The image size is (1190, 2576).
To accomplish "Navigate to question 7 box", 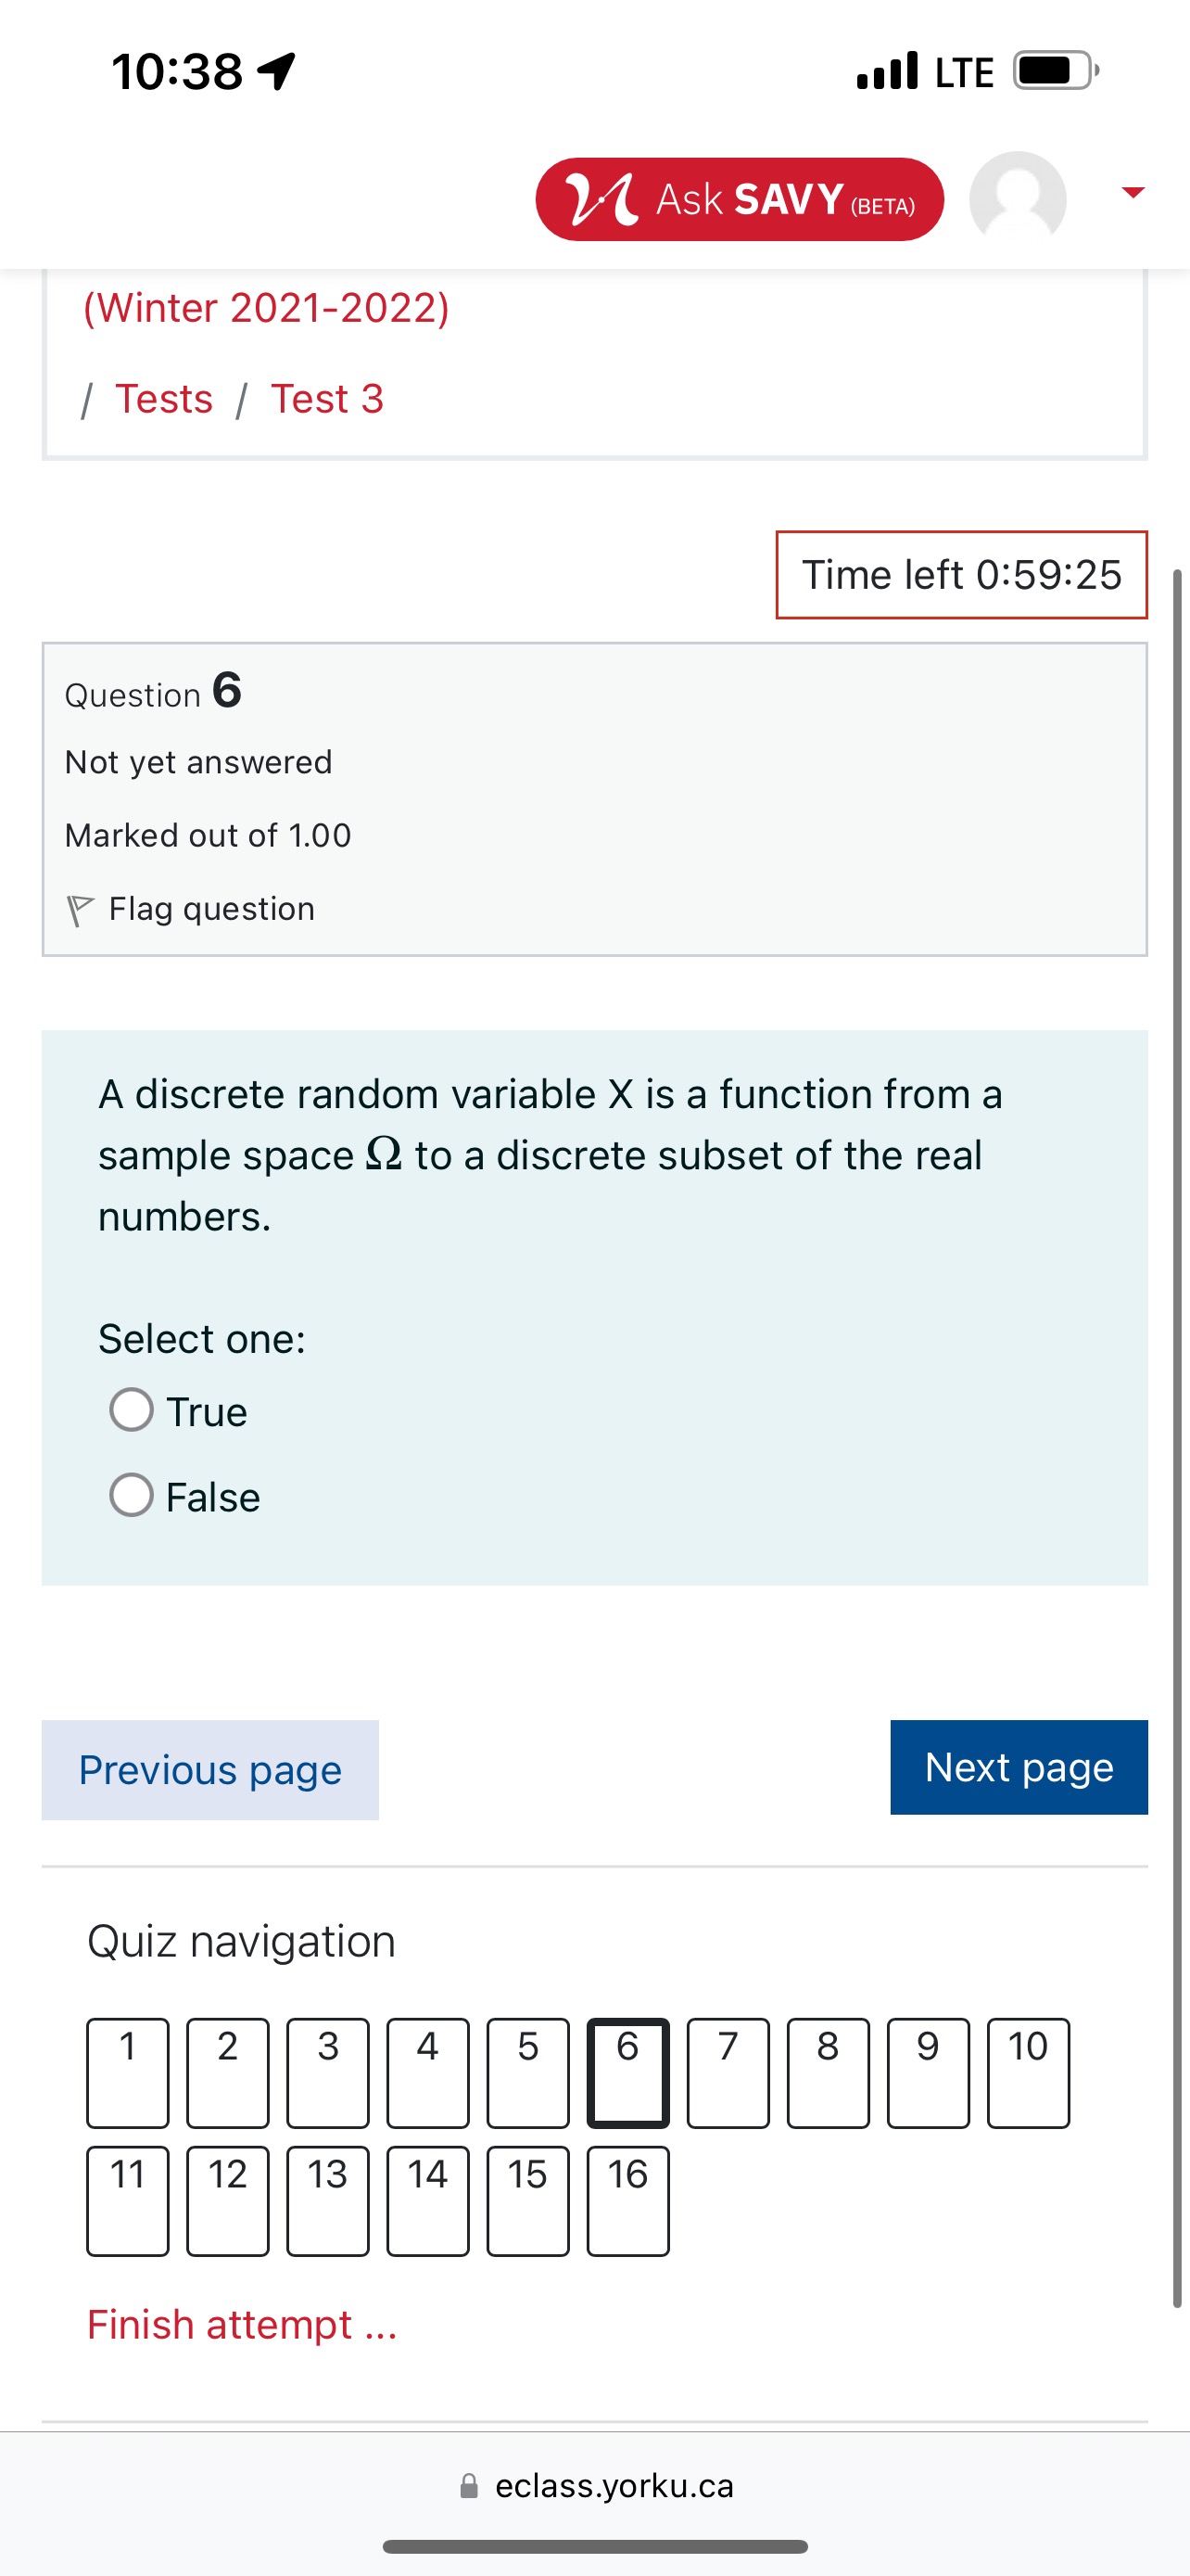I will 728,2072.
